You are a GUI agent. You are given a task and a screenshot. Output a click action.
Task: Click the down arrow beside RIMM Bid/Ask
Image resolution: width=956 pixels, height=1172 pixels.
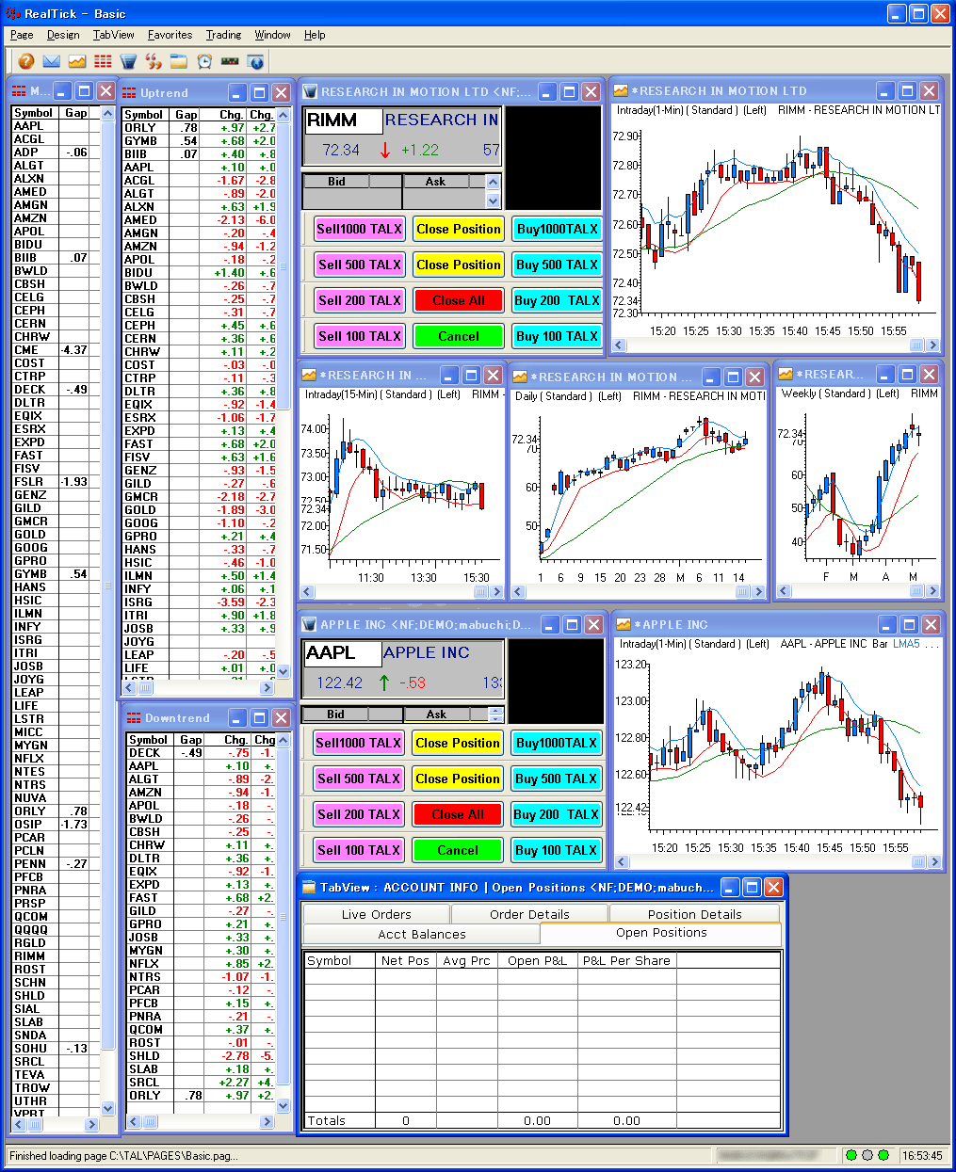[493, 201]
